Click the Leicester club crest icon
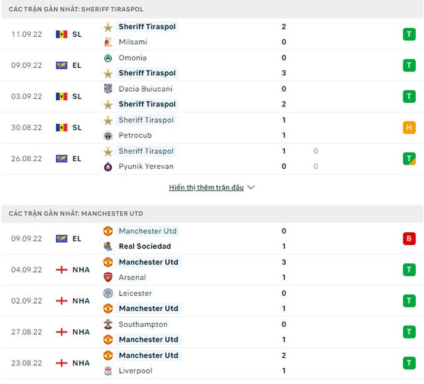424x384 pixels. (x=108, y=293)
